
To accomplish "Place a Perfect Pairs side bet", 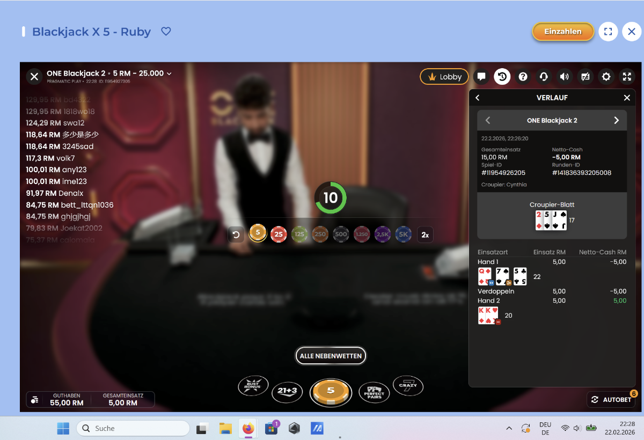I will click(x=375, y=391).
